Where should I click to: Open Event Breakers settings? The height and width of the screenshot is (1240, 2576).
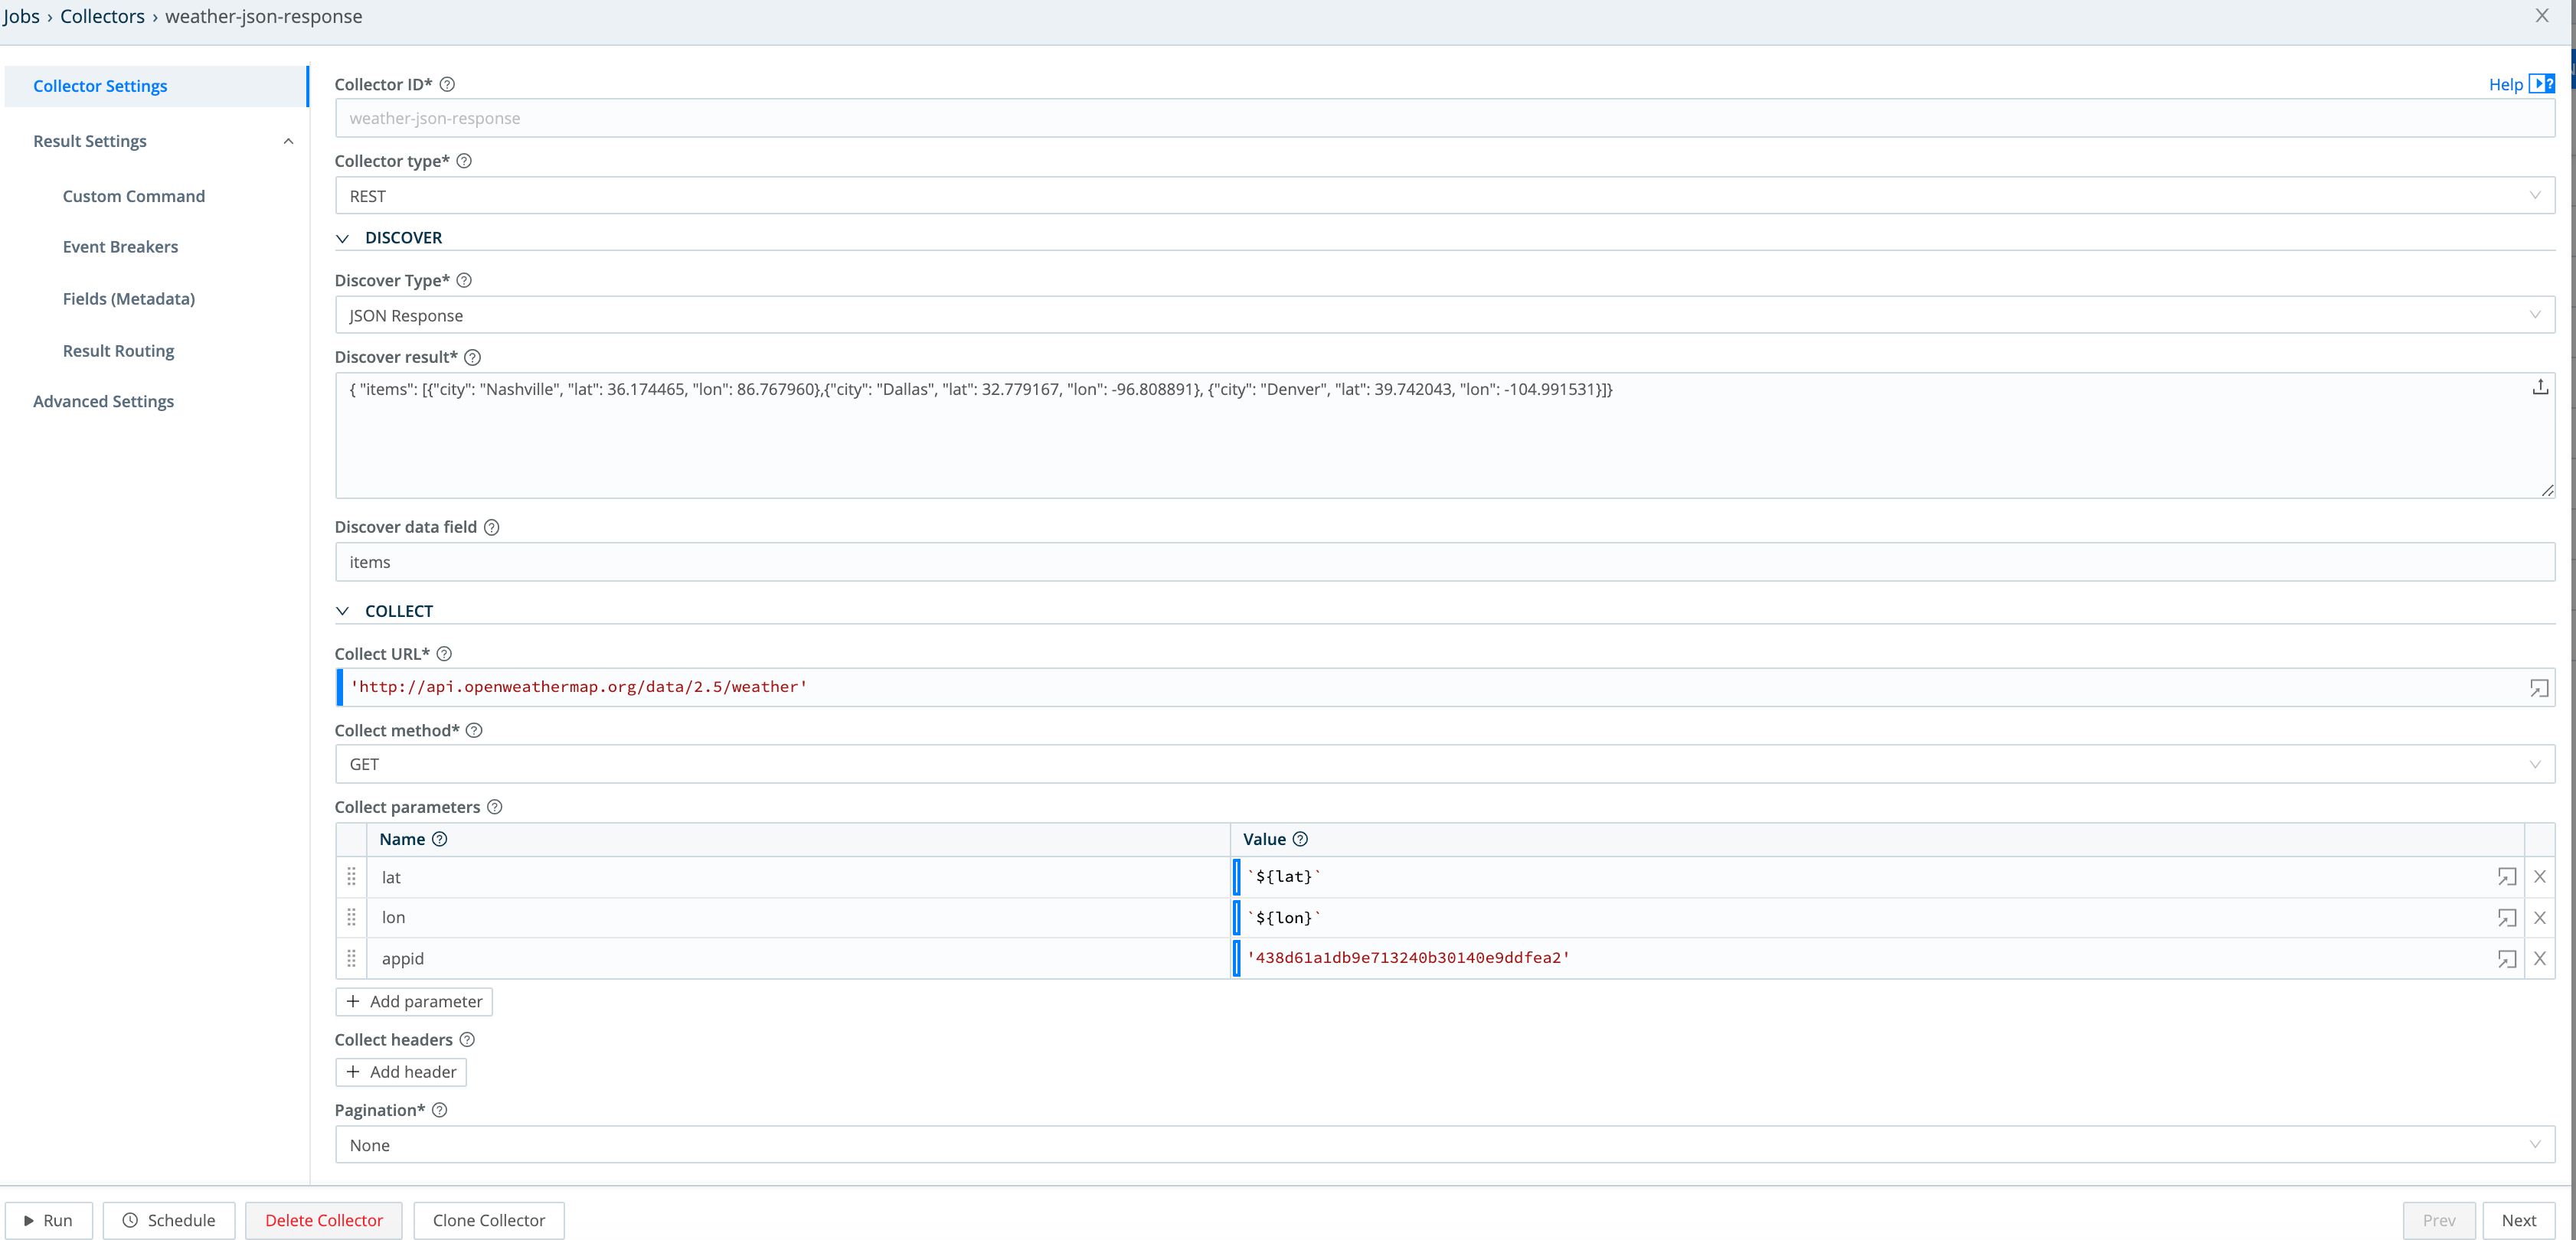click(120, 246)
